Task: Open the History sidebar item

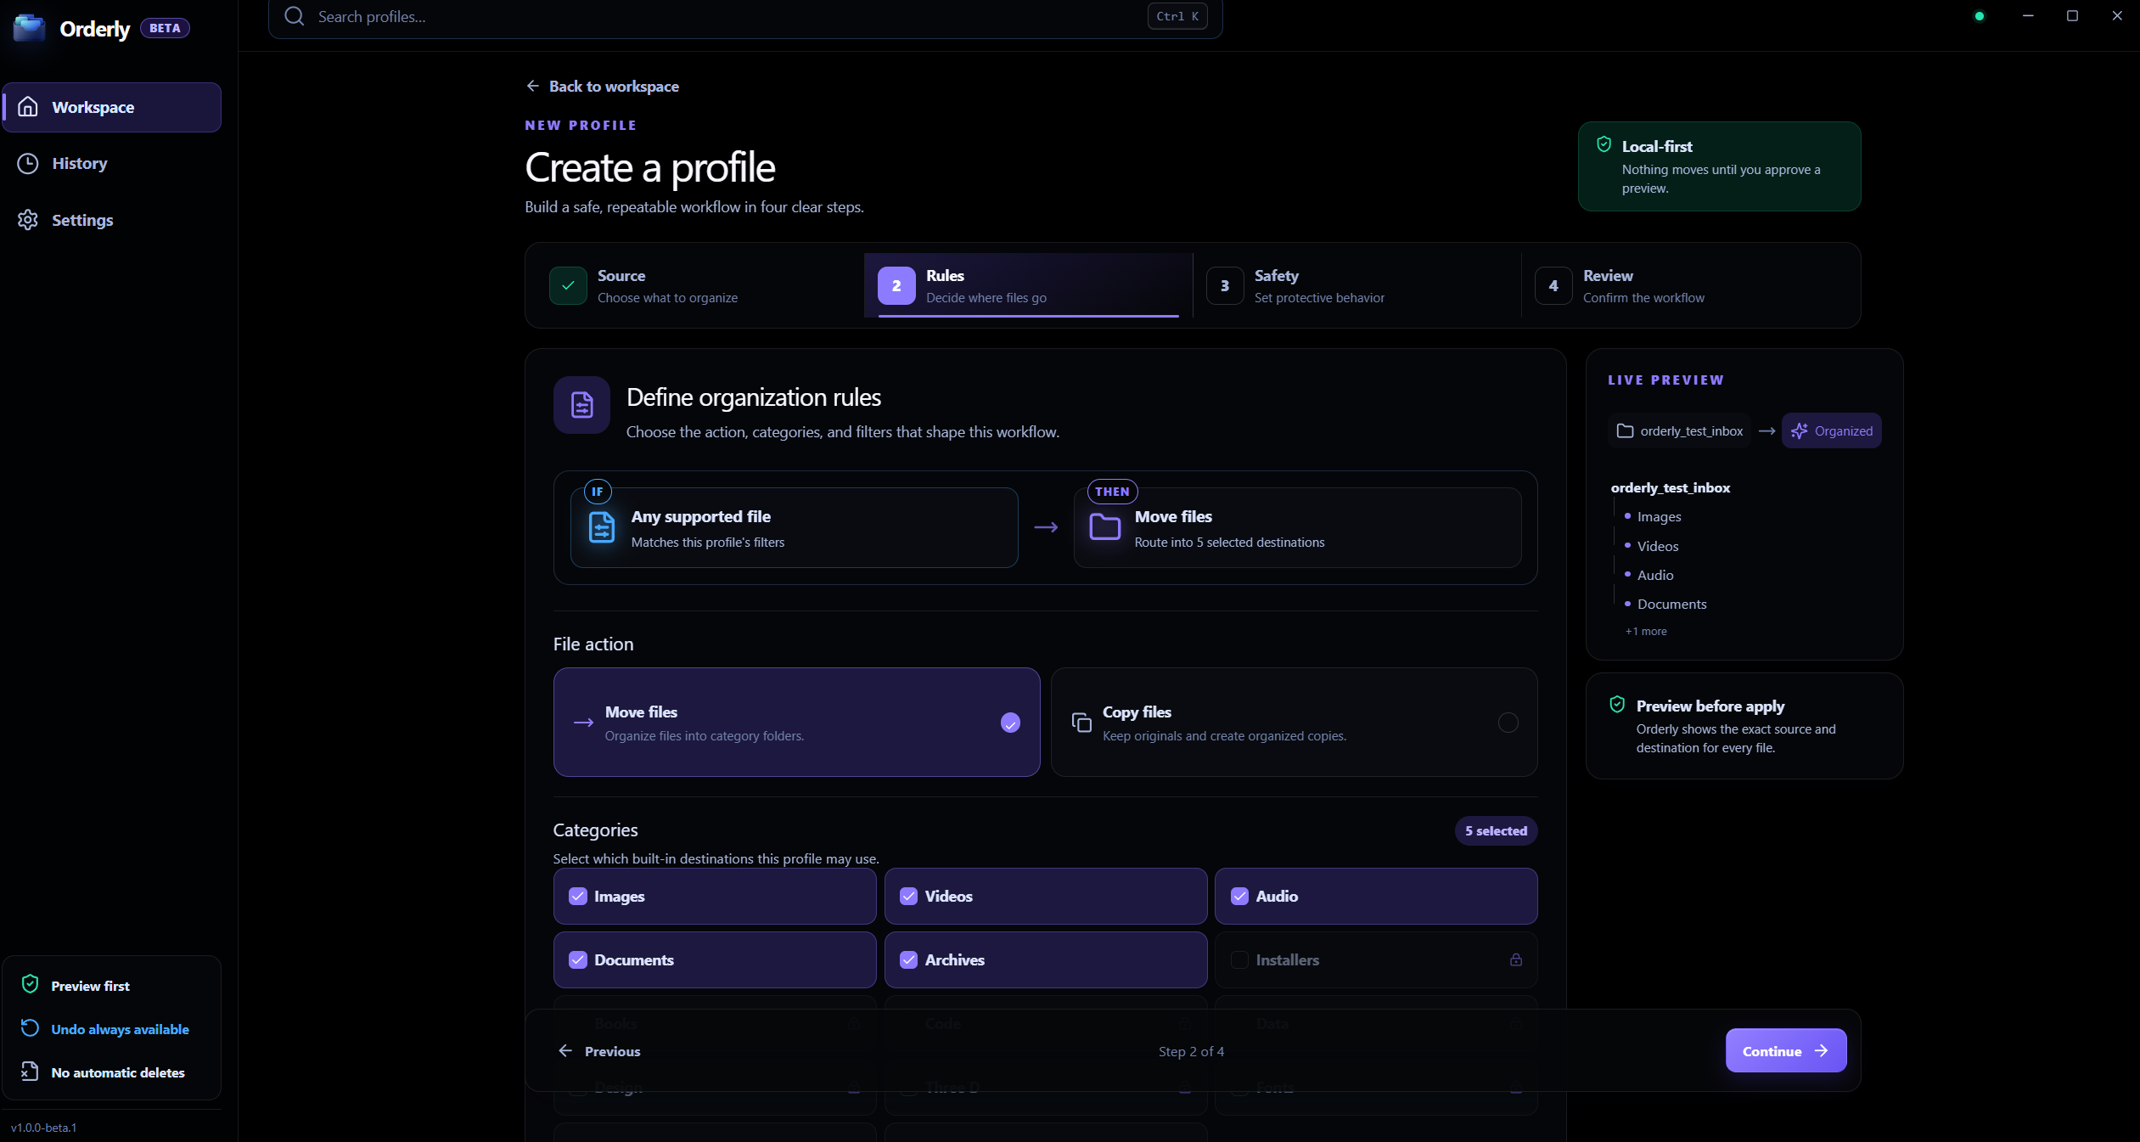Action: tap(112, 163)
